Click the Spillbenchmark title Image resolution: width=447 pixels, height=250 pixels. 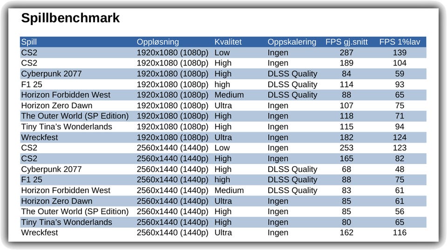click(70, 18)
